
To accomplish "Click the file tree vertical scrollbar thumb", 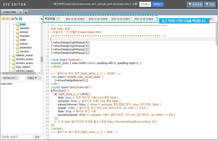I will coord(42,59).
